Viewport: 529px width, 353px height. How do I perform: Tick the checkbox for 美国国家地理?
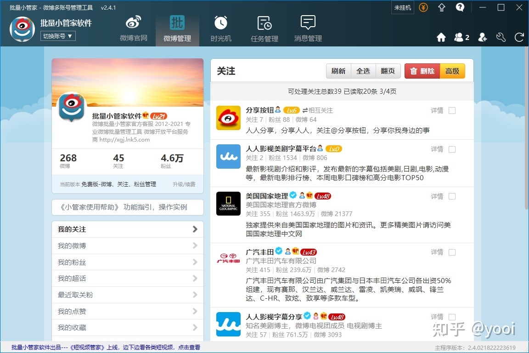[452, 197]
